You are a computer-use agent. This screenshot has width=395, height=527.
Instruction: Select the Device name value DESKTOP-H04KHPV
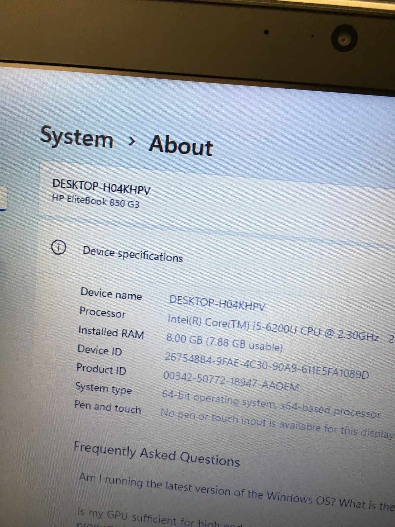pyautogui.click(x=217, y=303)
